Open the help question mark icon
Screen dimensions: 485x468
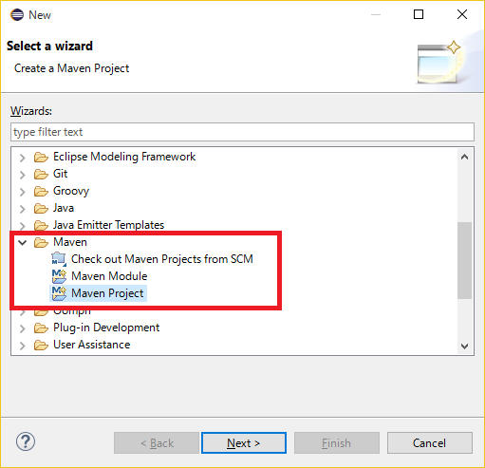pos(26,441)
